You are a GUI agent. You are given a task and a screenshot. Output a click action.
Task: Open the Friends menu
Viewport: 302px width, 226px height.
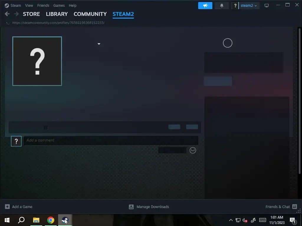point(43,5)
